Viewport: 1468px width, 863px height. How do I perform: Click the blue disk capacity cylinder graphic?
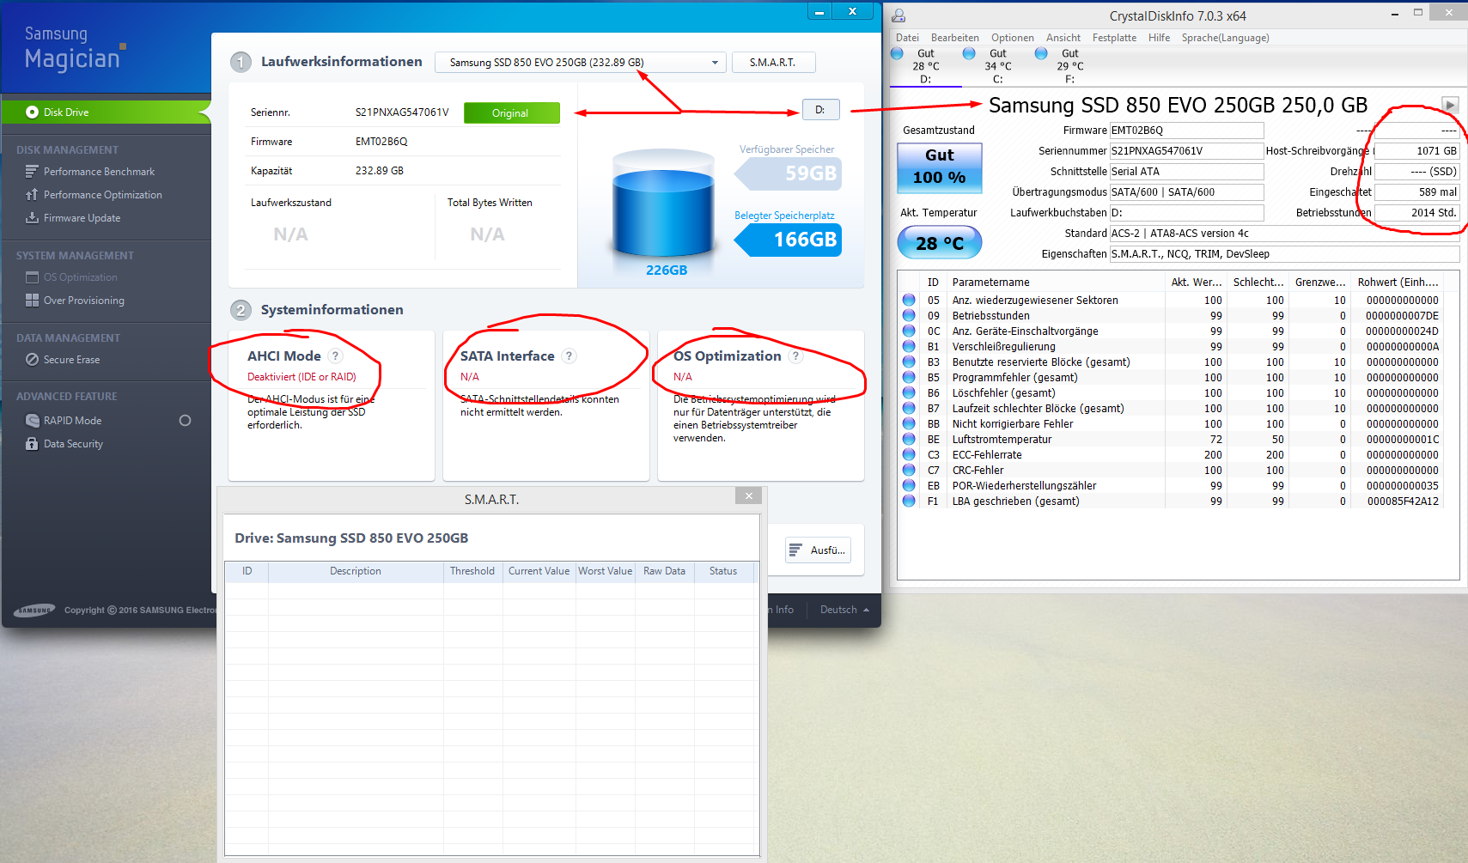664,204
